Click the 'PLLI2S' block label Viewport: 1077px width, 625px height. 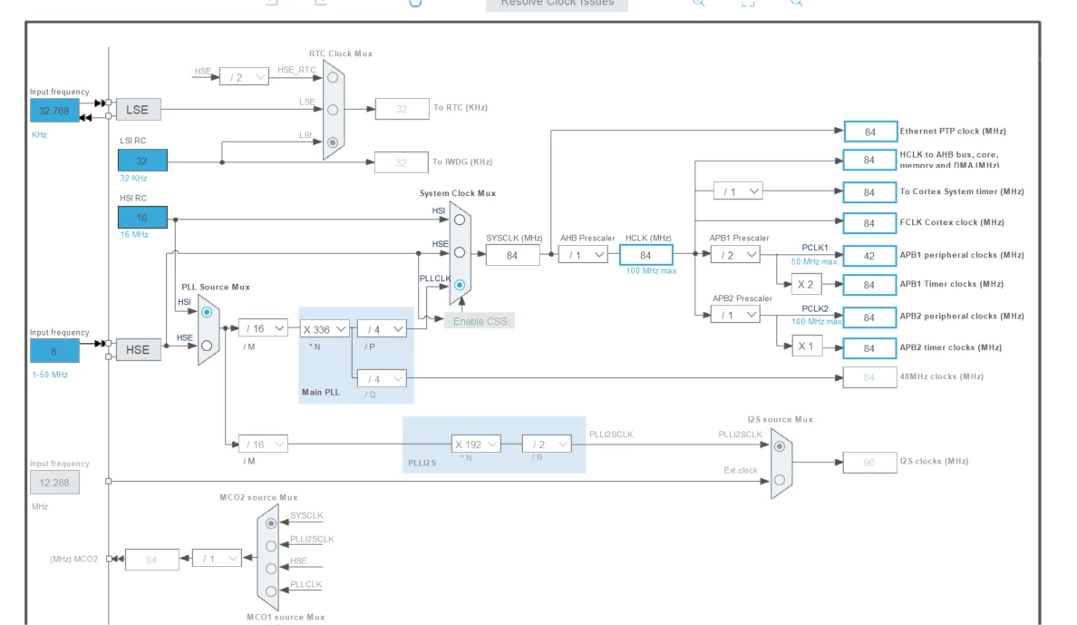point(422,463)
